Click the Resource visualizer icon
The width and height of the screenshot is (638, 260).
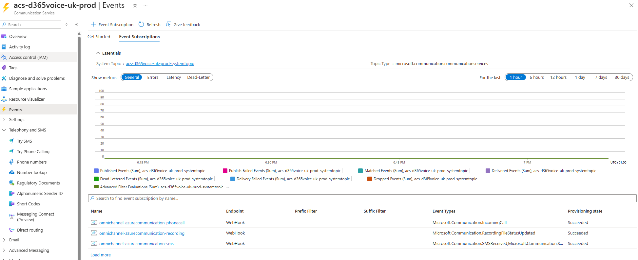(x=4, y=99)
